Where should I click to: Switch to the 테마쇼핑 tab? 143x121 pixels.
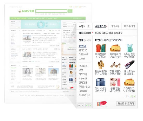(x=115, y=26)
